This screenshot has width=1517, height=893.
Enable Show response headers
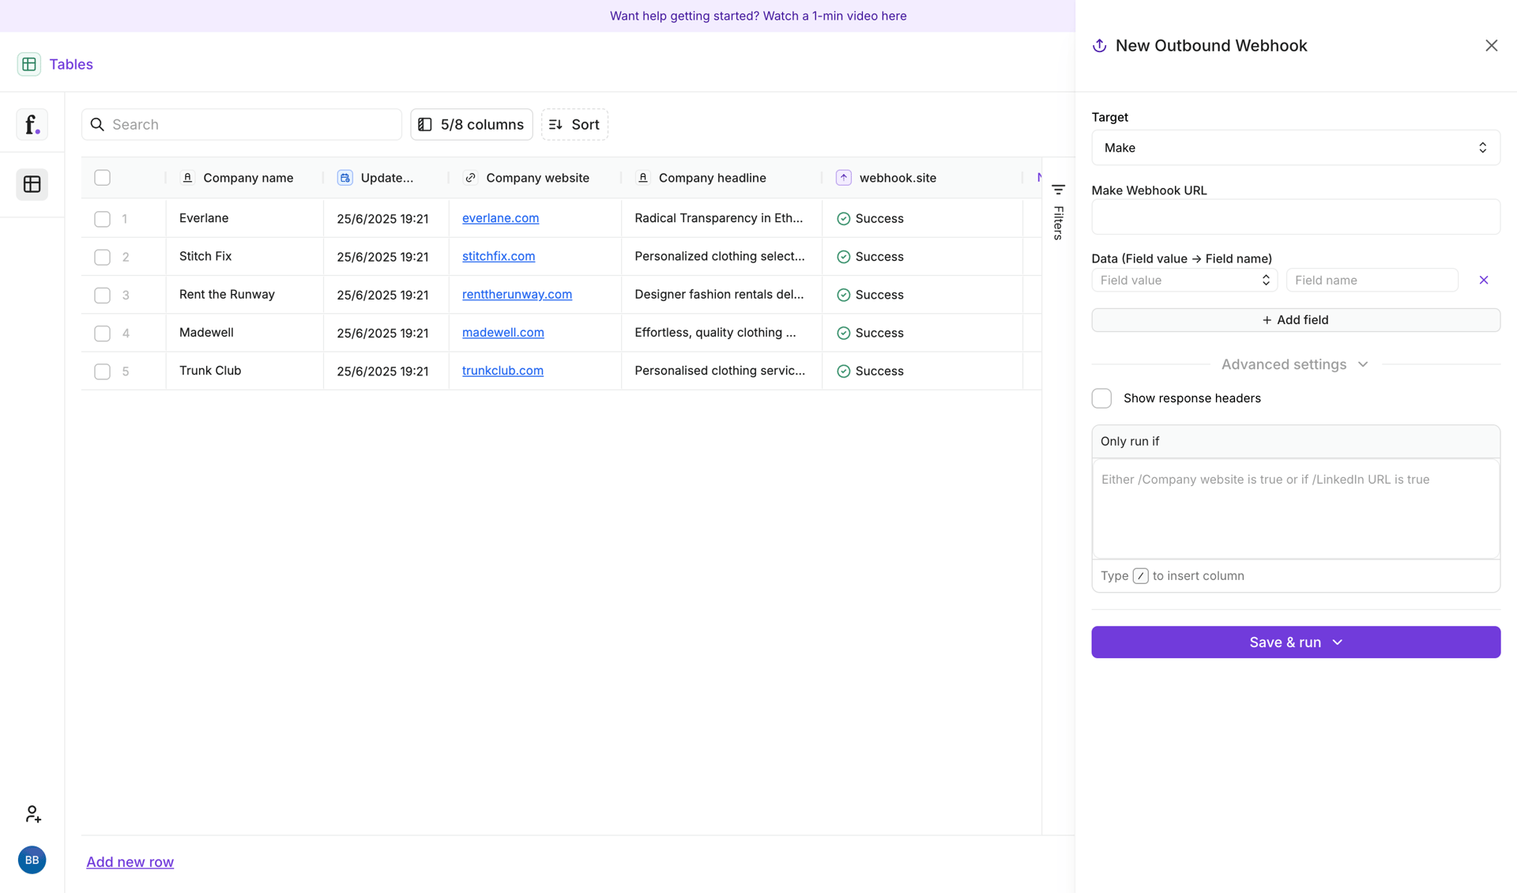point(1101,398)
